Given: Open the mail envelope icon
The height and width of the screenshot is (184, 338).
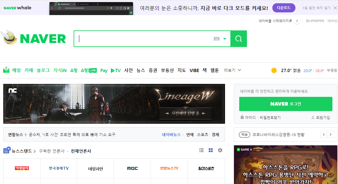Looking at the screenshot, I should (6, 70).
